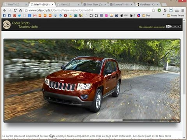The image size is (187, 140).
Task: Open the YouTube bookmark
Action: pyautogui.click(x=65, y=16)
